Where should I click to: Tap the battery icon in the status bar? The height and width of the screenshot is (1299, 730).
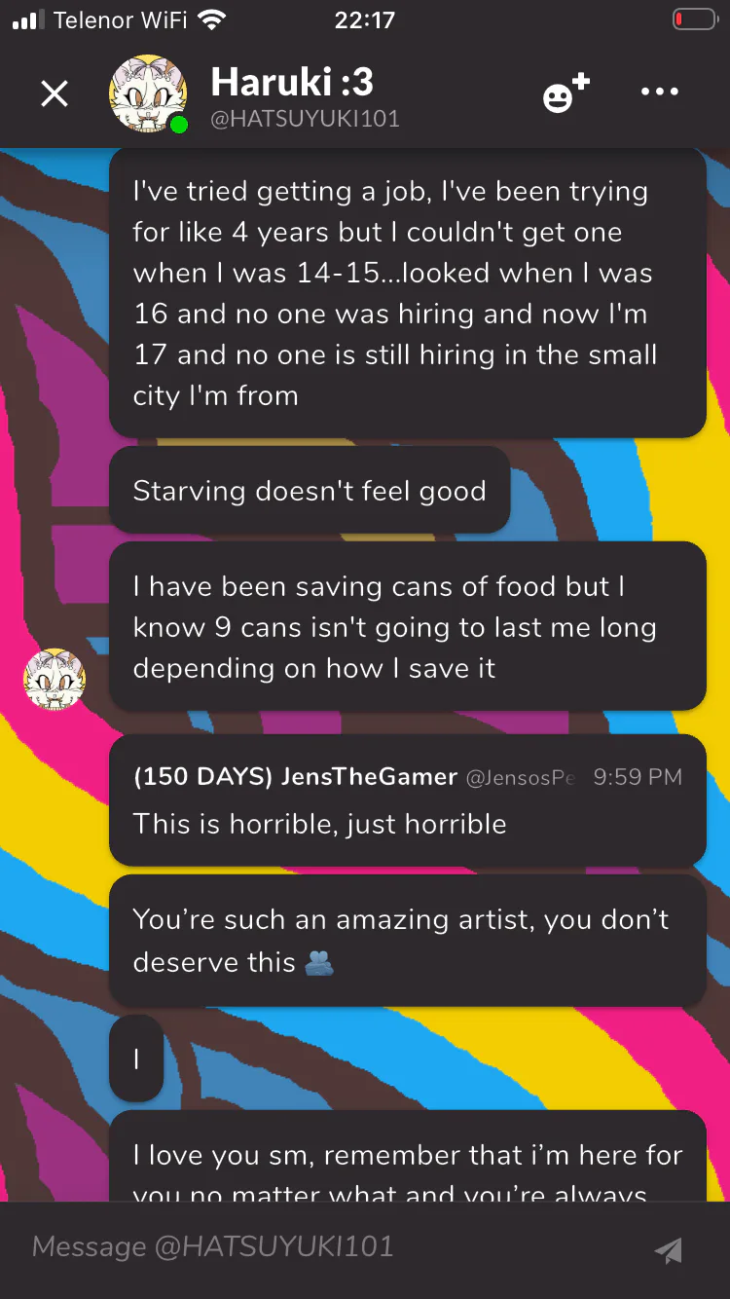(x=694, y=19)
